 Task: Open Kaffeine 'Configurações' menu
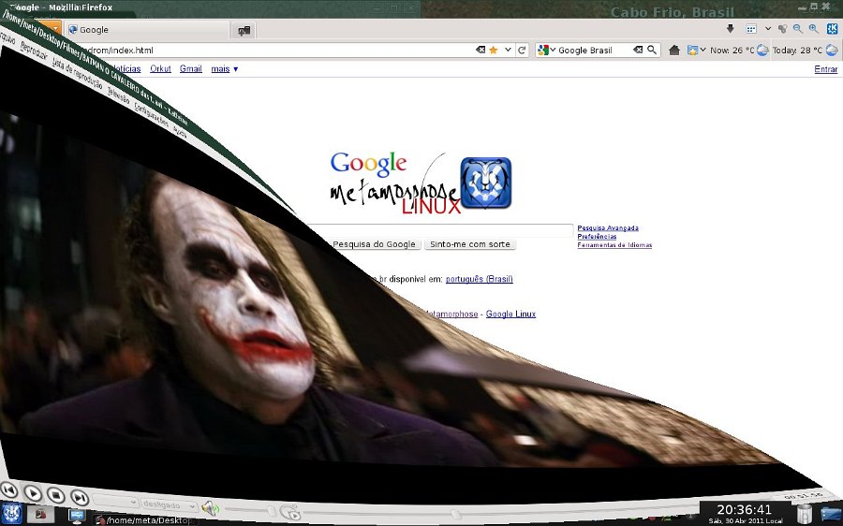[x=151, y=115]
